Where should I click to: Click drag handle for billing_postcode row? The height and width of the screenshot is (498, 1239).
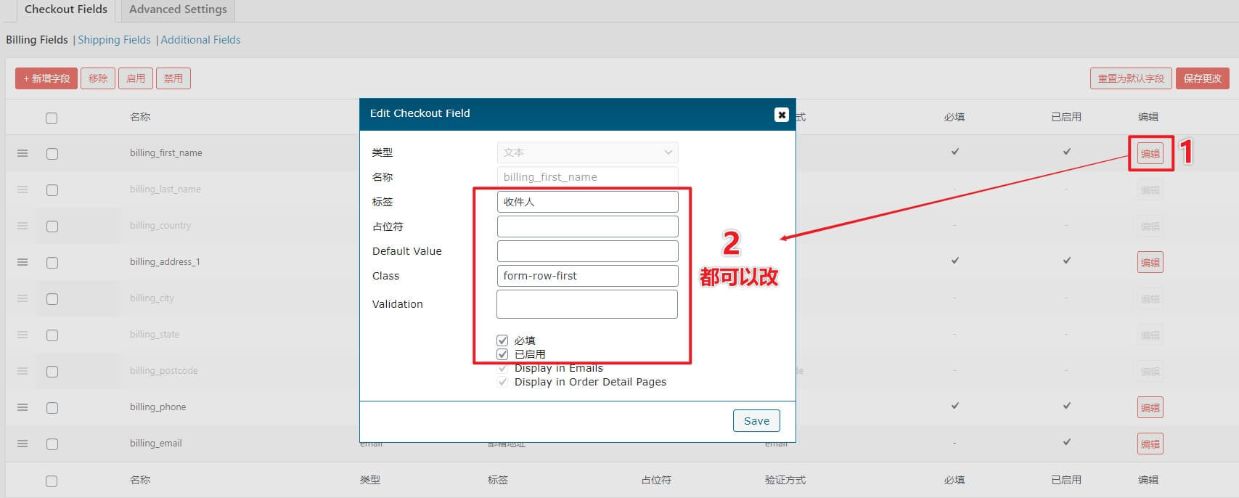(x=23, y=371)
